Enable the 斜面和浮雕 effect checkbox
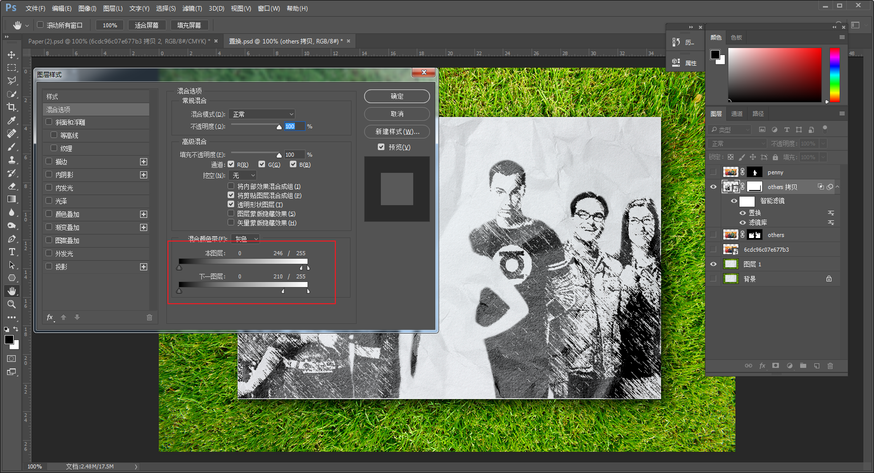The width and height of the screenshot is (874, 473). tap(49, 122)
